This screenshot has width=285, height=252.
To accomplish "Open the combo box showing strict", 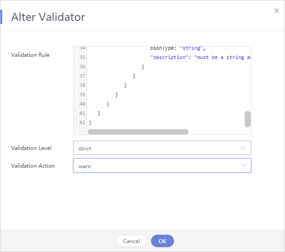I will [162, 148].
